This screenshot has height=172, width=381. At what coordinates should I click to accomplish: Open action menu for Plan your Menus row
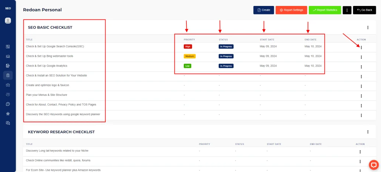point(361,95)
